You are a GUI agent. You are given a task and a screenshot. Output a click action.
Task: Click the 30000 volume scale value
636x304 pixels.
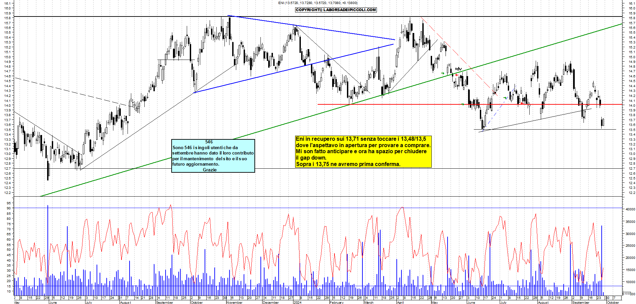630,234
